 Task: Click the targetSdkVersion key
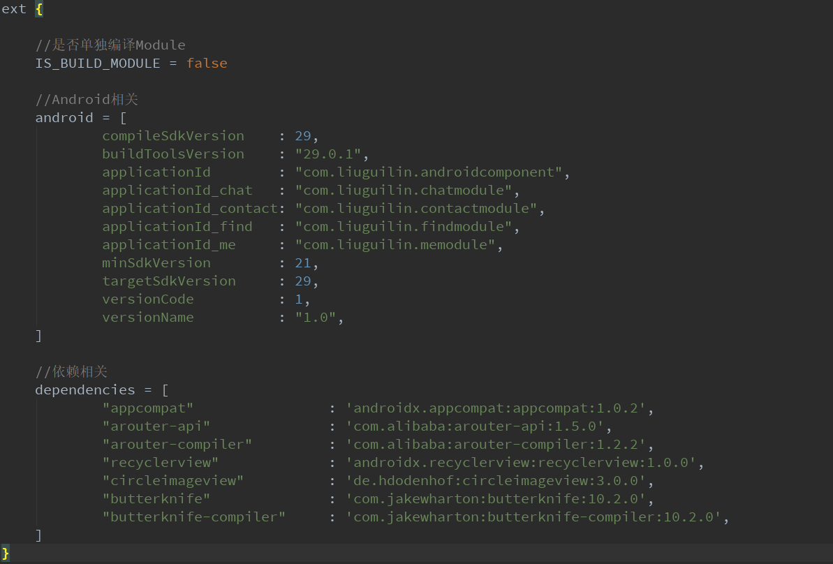(169, 281)
